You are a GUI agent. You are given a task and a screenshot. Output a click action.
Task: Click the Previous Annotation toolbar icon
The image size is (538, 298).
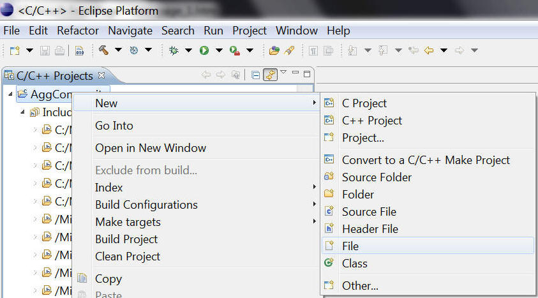(x=383, y=51)
